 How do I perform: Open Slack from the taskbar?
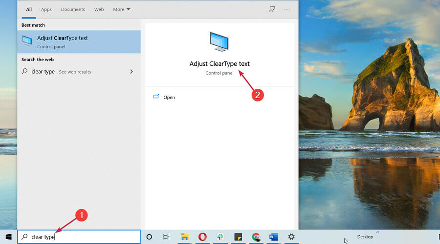tap(220, 237)
